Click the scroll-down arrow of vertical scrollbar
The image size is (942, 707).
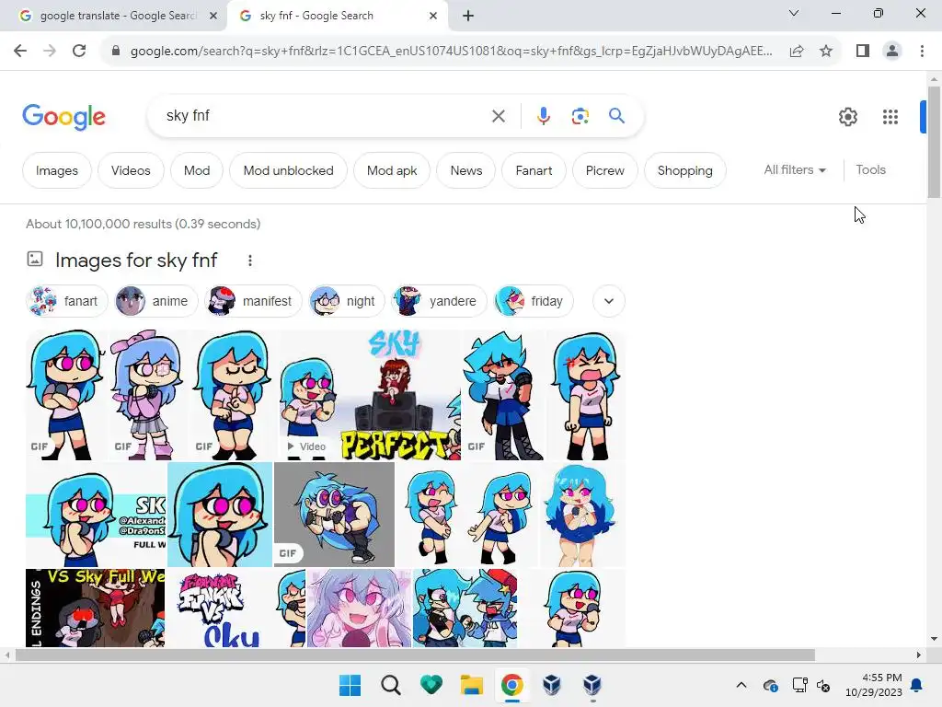934,639
